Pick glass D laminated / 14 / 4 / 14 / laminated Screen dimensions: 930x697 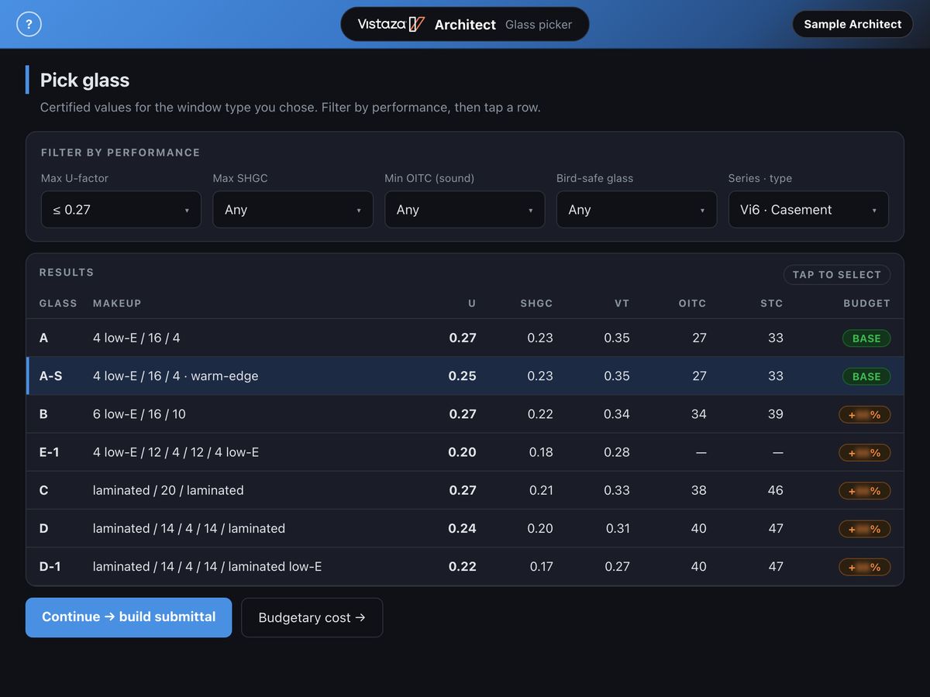[x=465, y=528]
